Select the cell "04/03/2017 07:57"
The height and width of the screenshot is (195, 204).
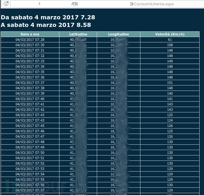[30, 190]
